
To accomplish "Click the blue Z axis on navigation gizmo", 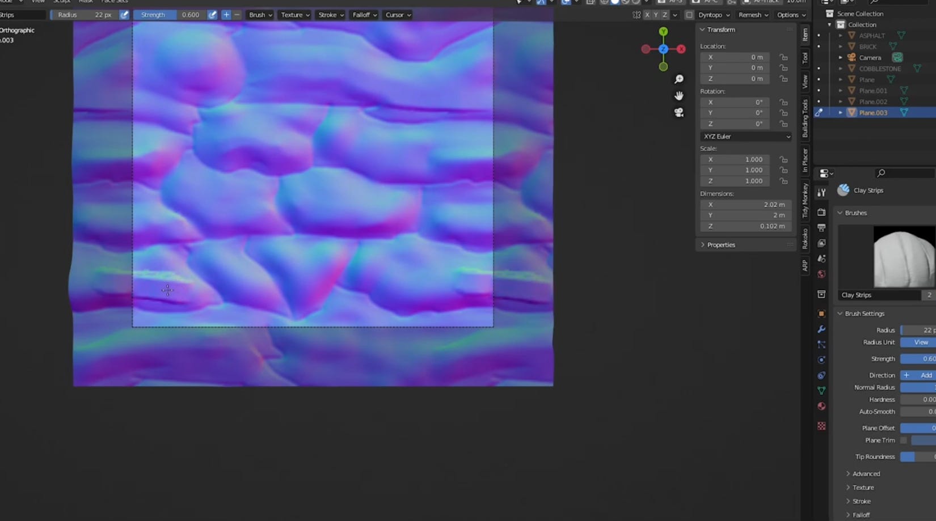I will 663,49.
